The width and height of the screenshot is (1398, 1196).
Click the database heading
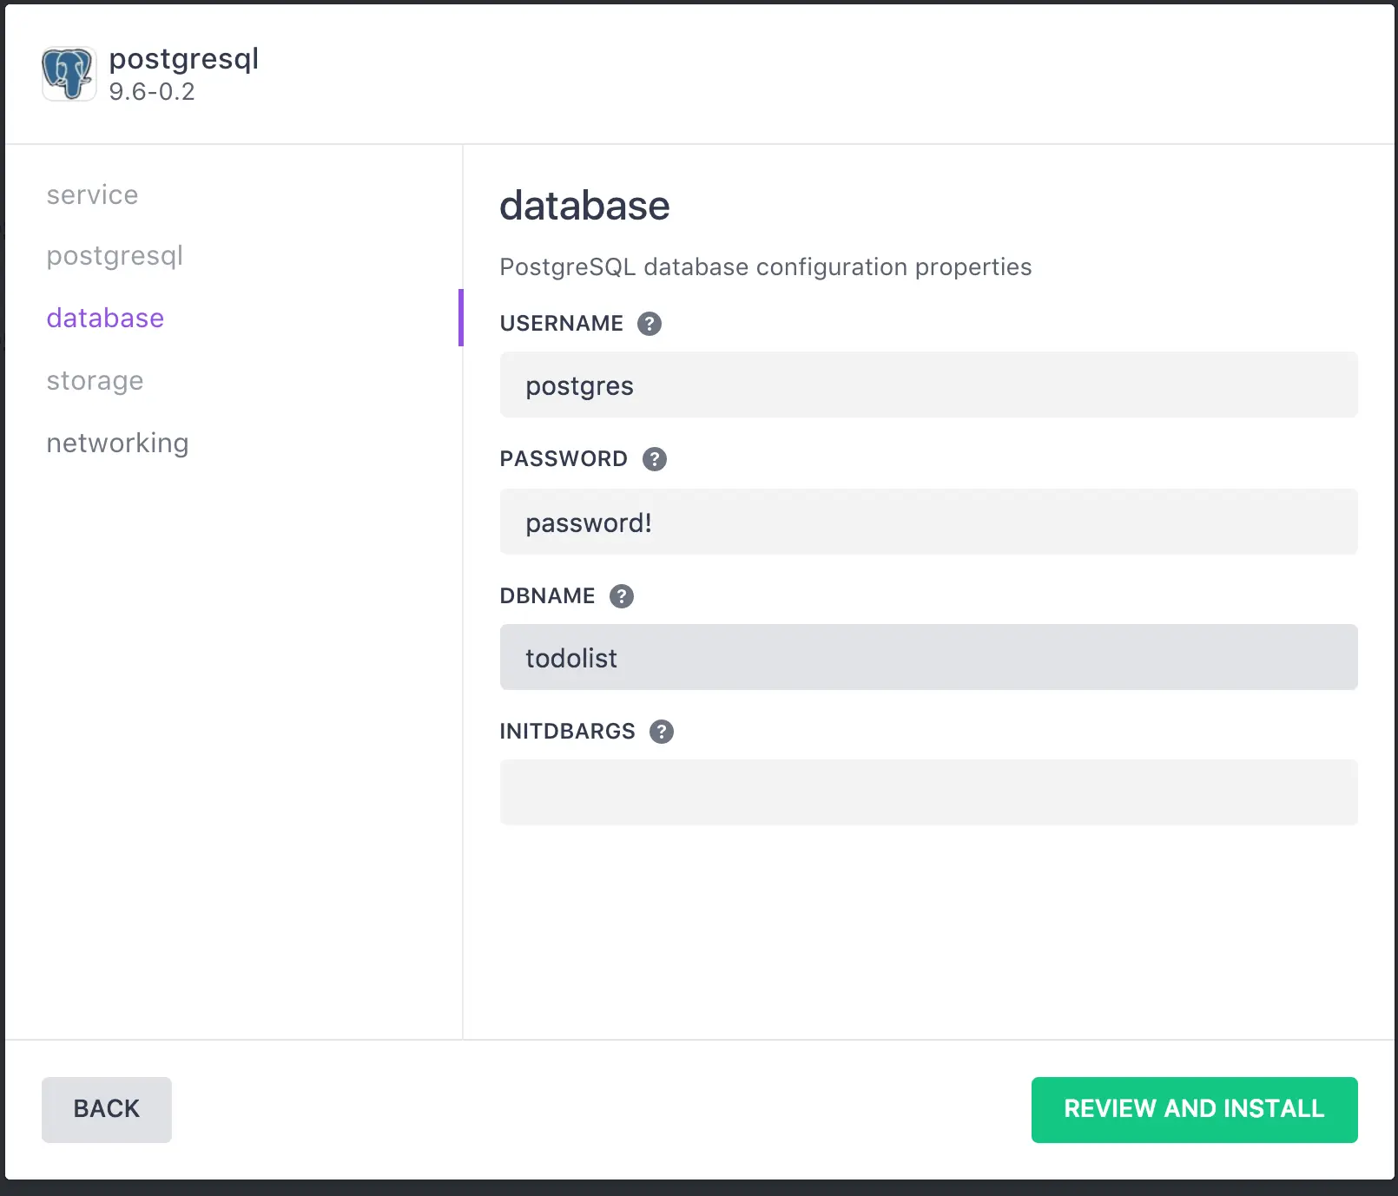(584, 206)
